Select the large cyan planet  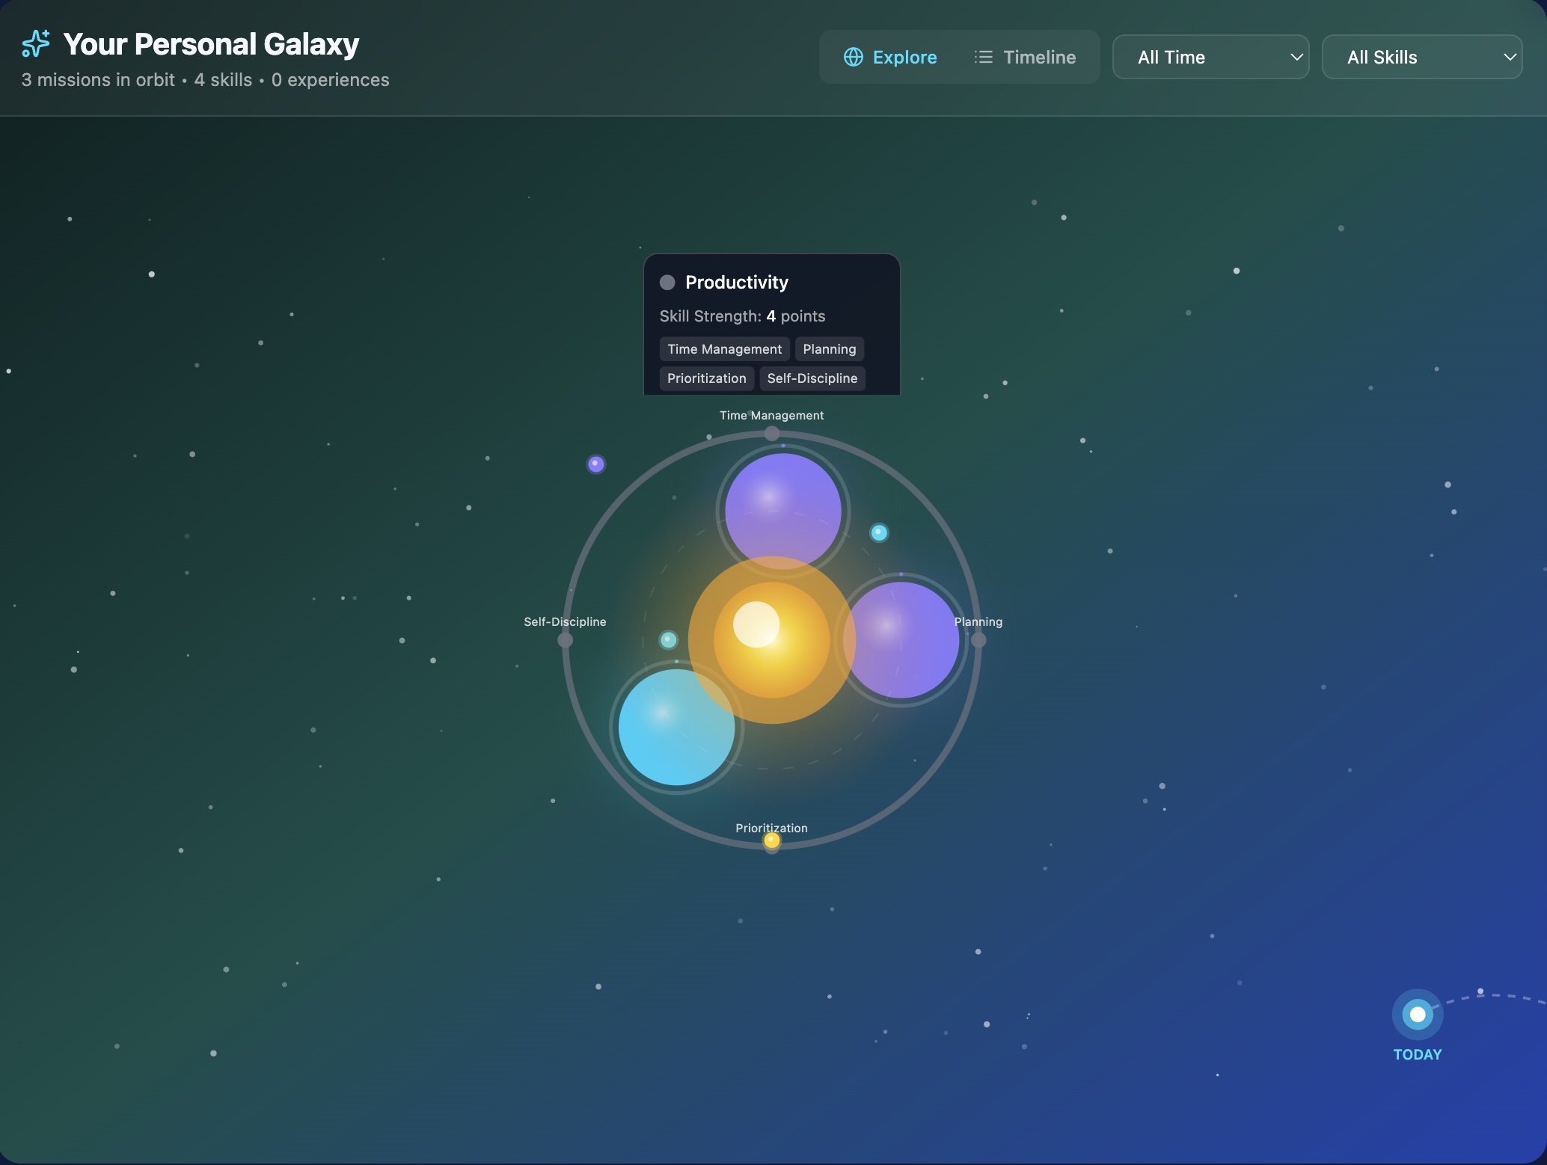pos(676,727)
